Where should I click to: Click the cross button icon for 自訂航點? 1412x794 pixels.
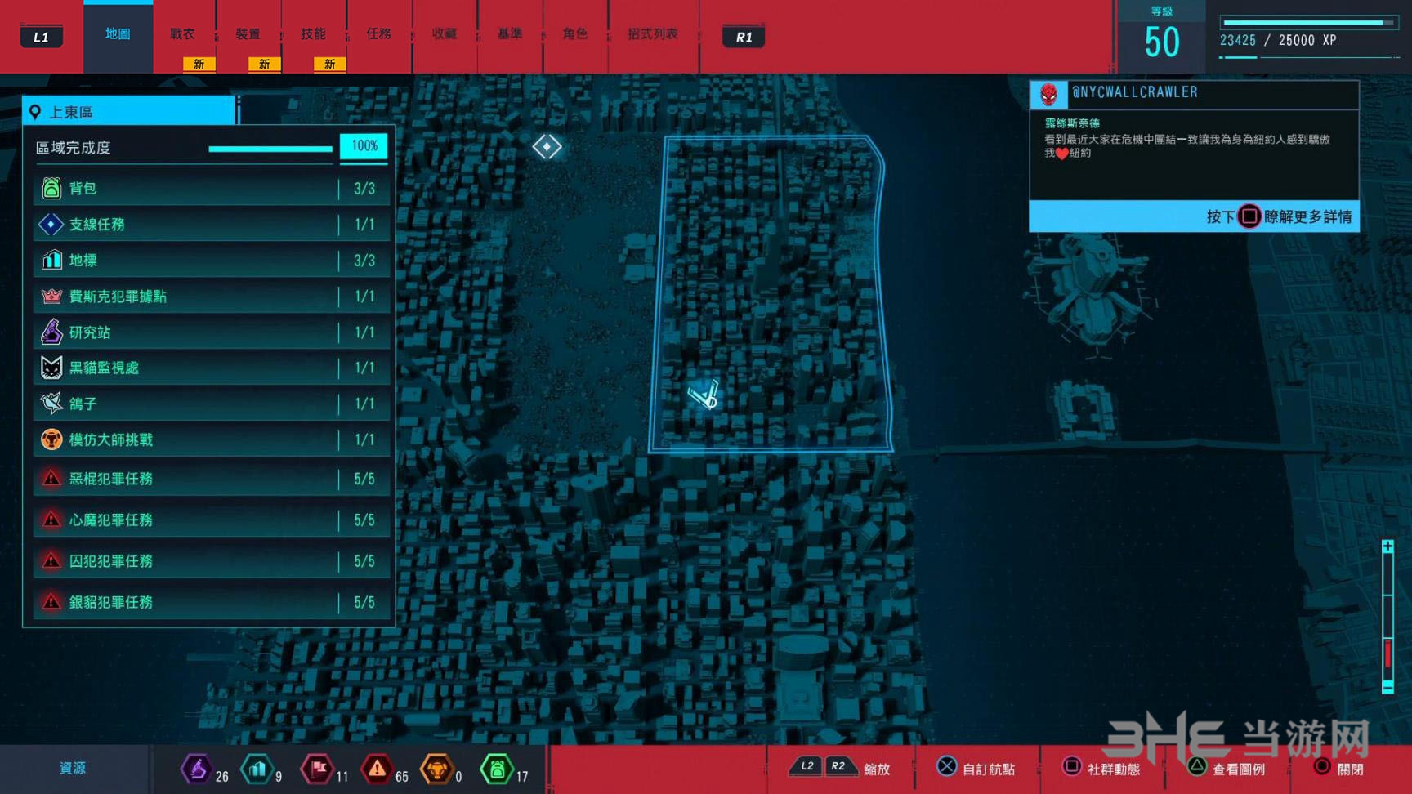pyautogui.click(x=946, y=766)
